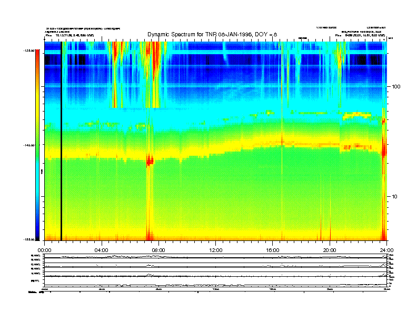417x322 pixels.
Task: Click the 08:00 time axis label
Action: coord(158,250)
